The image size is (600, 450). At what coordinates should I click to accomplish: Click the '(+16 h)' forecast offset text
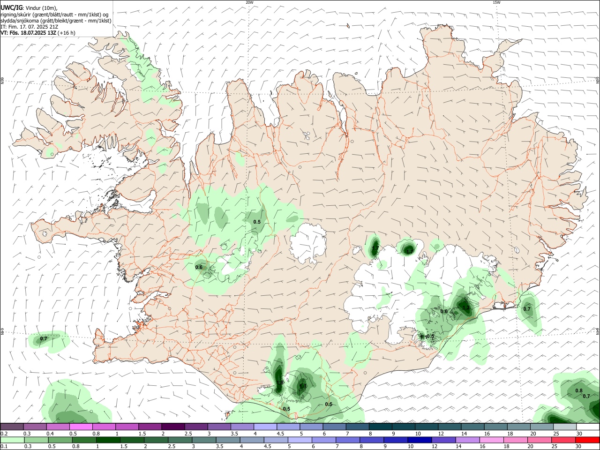[66, 33]
